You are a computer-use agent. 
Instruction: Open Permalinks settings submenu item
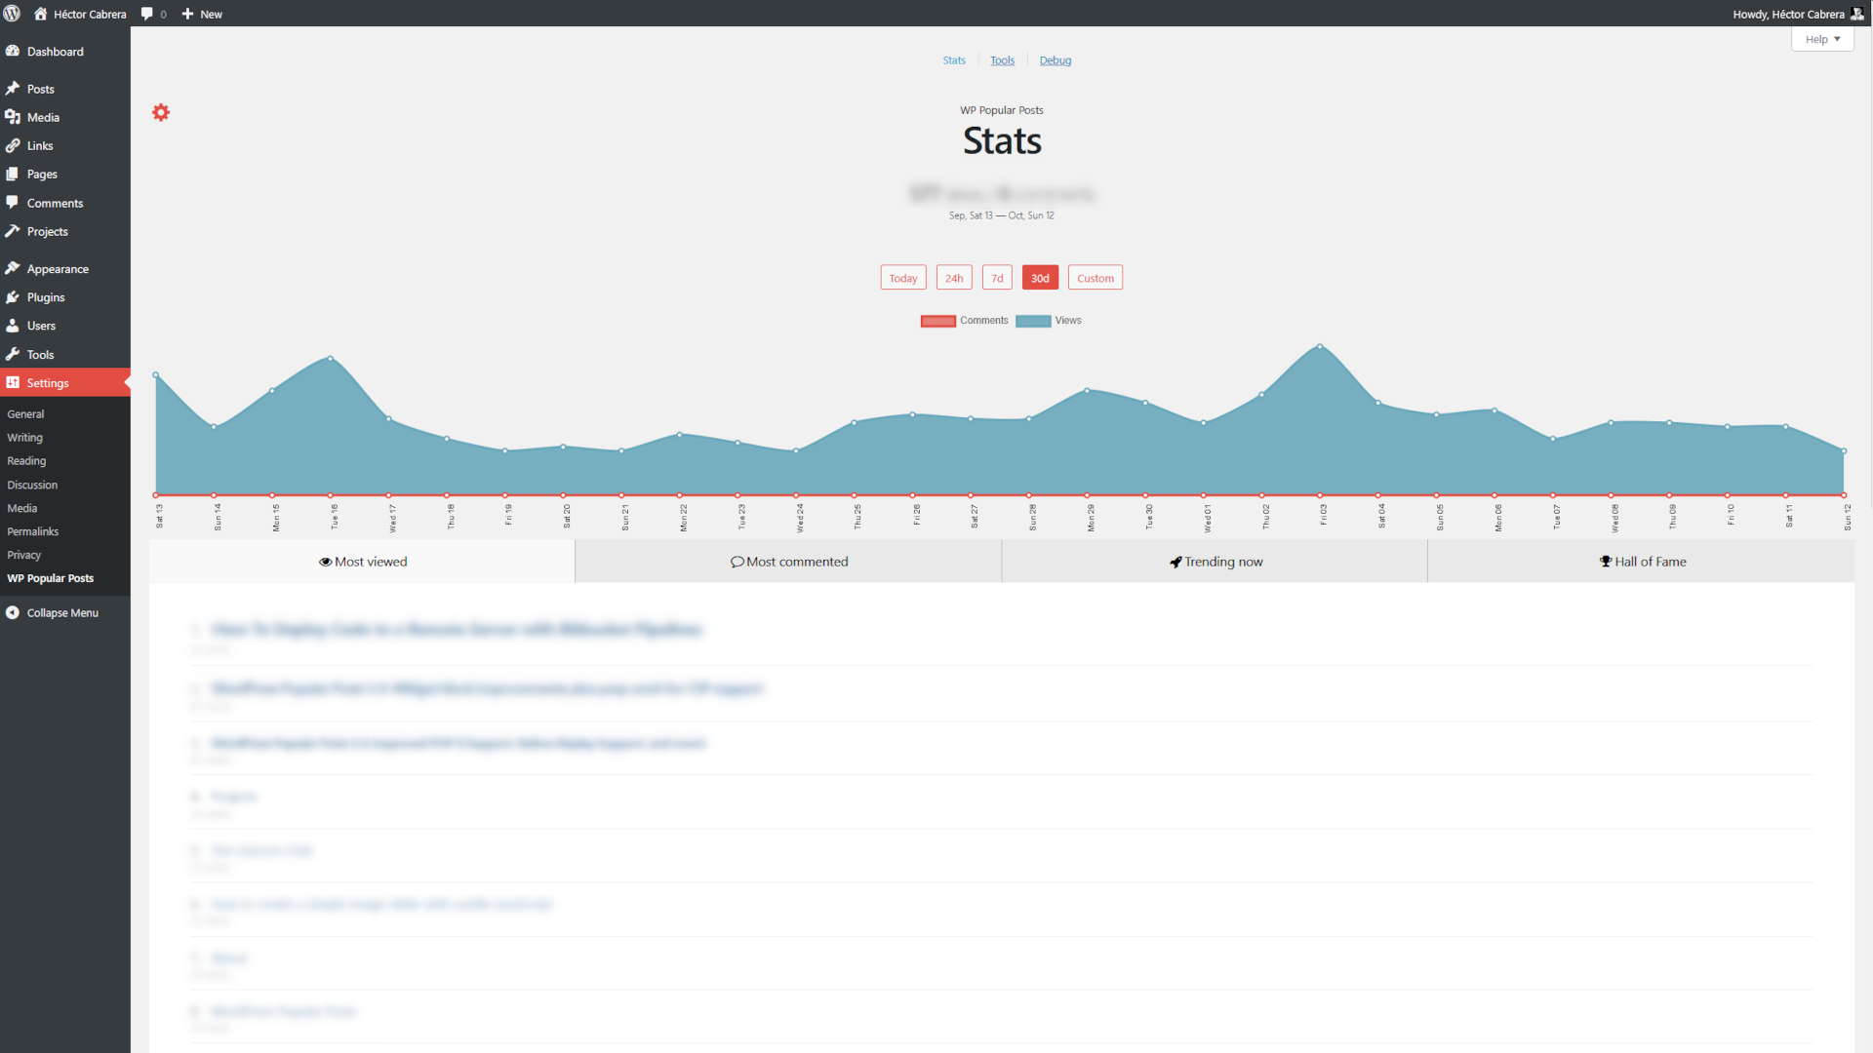(x=33, y=531)
